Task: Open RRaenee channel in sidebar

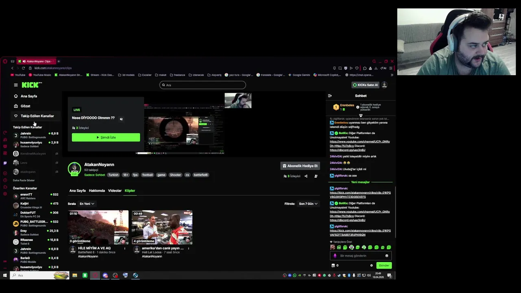Action: coord(36,242)
